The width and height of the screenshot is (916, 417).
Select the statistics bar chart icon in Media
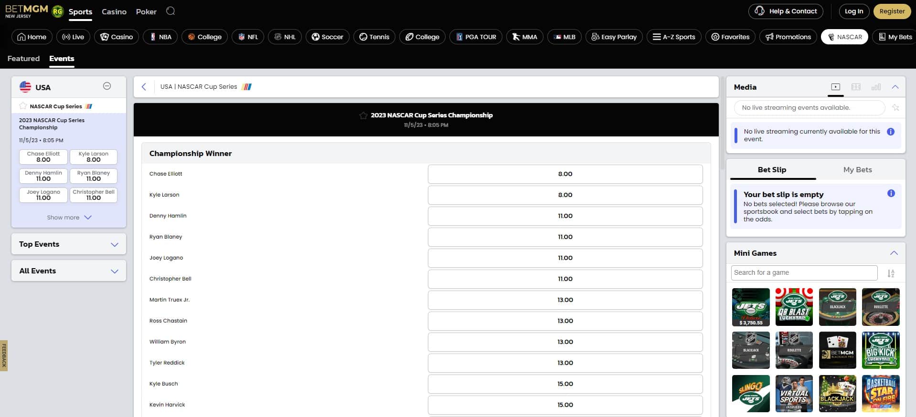coord(876,87)
